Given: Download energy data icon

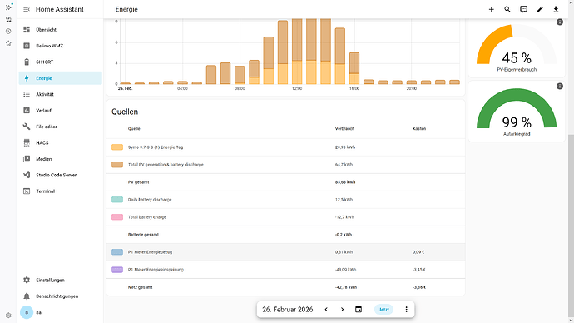Looking at the screenshot, I should [556, 9].
